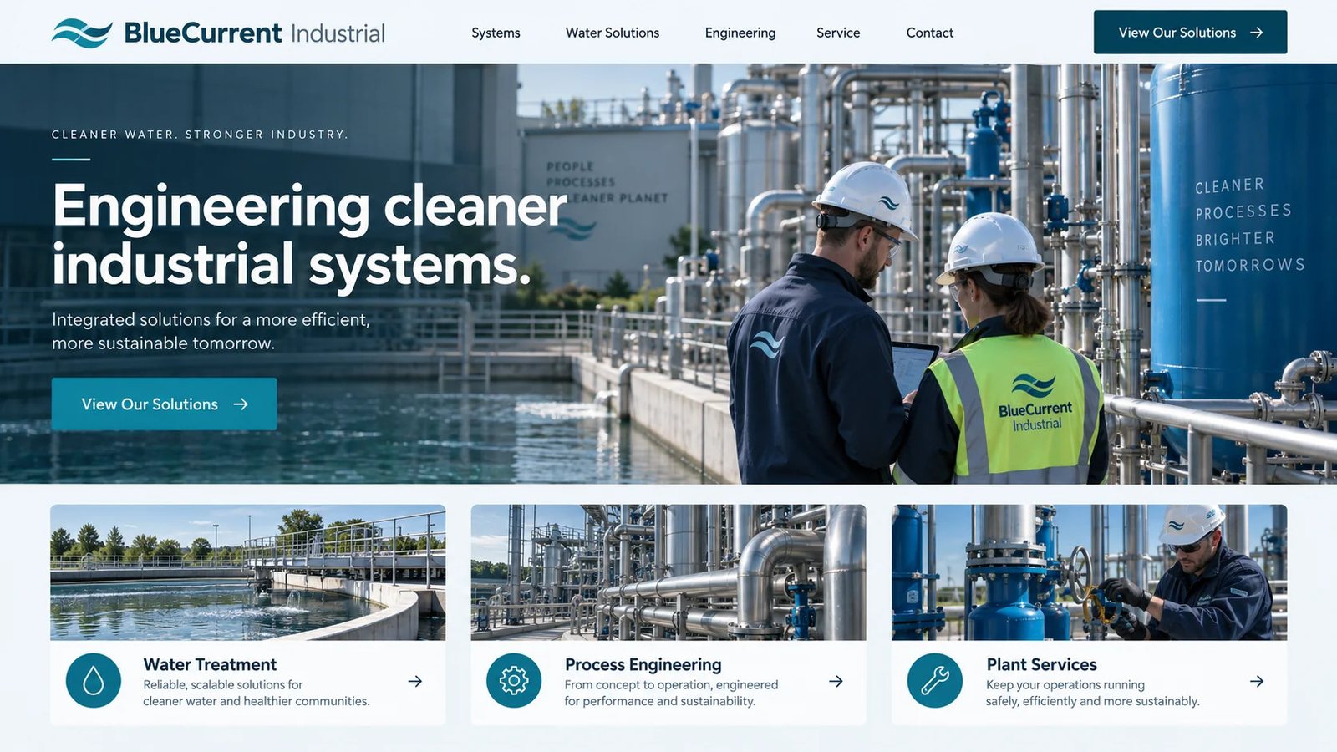Image resolution: width=1337 pixels, height=752 pixels.
Task: Click the water droplet icon on Water Treatment
Action: click(94, 681)
